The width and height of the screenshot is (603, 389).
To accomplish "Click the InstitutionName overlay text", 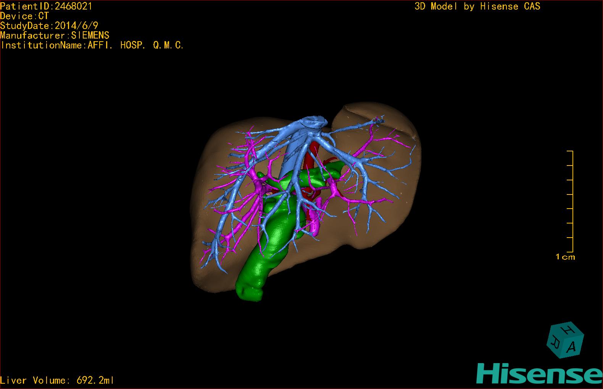I will click(x=92, y=45).
